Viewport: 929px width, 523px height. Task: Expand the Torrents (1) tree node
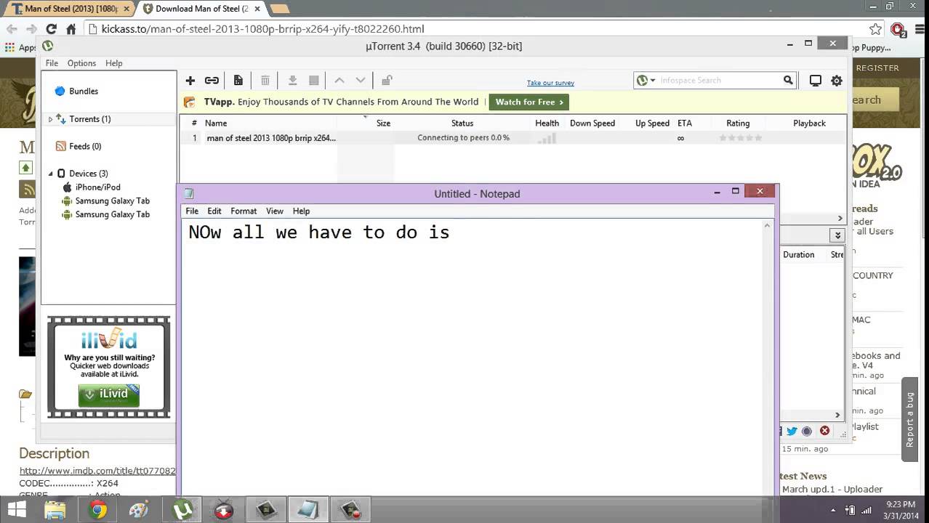click(50, 119)
